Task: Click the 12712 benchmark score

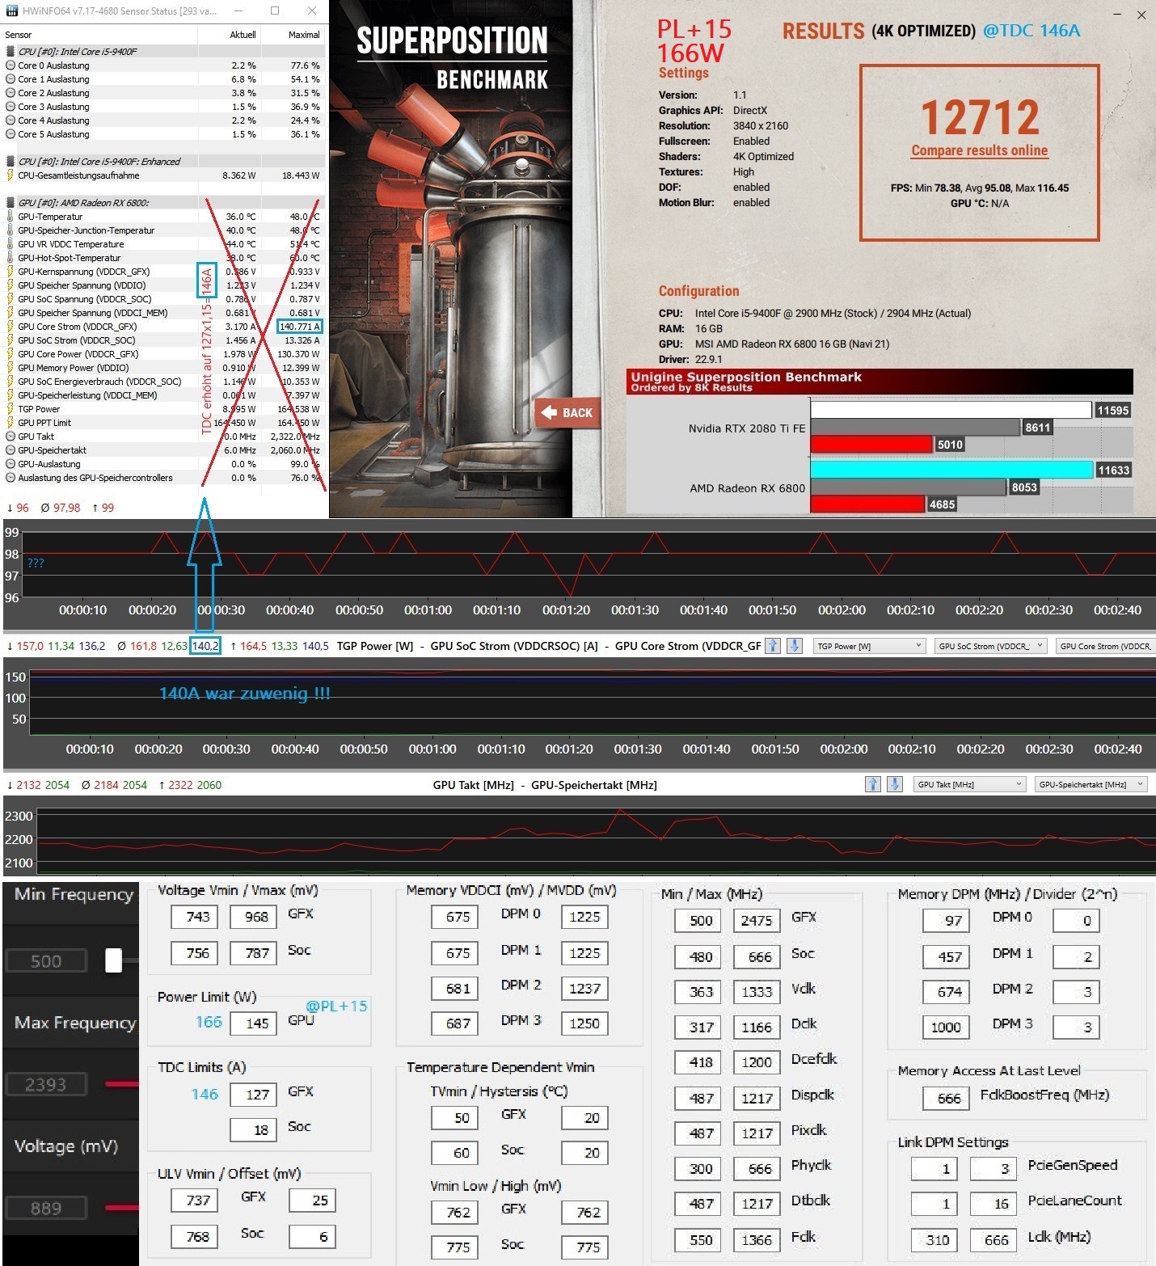Action: pyautogui.click(x=980, y=118)
